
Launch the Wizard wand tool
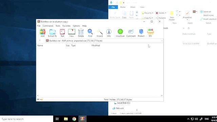[x=99, y=33]
